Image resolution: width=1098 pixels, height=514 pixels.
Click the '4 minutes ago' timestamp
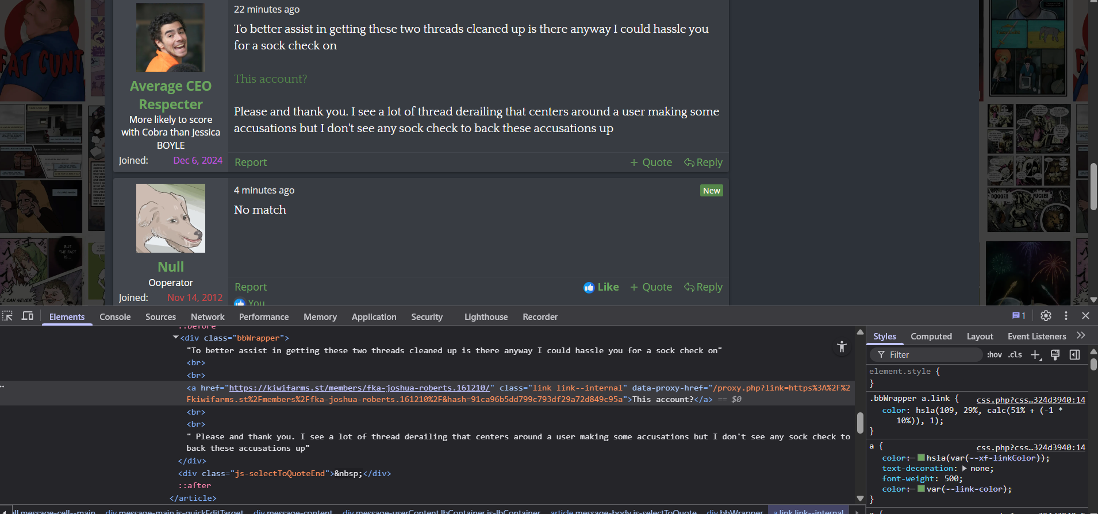264,190
